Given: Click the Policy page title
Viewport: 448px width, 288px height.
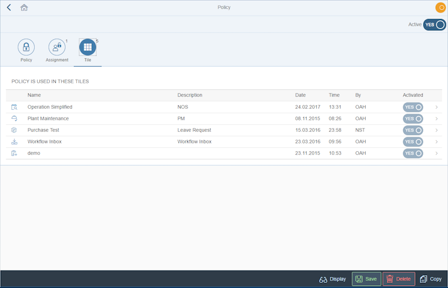Looking at the screenshot, I should point(224,7).
